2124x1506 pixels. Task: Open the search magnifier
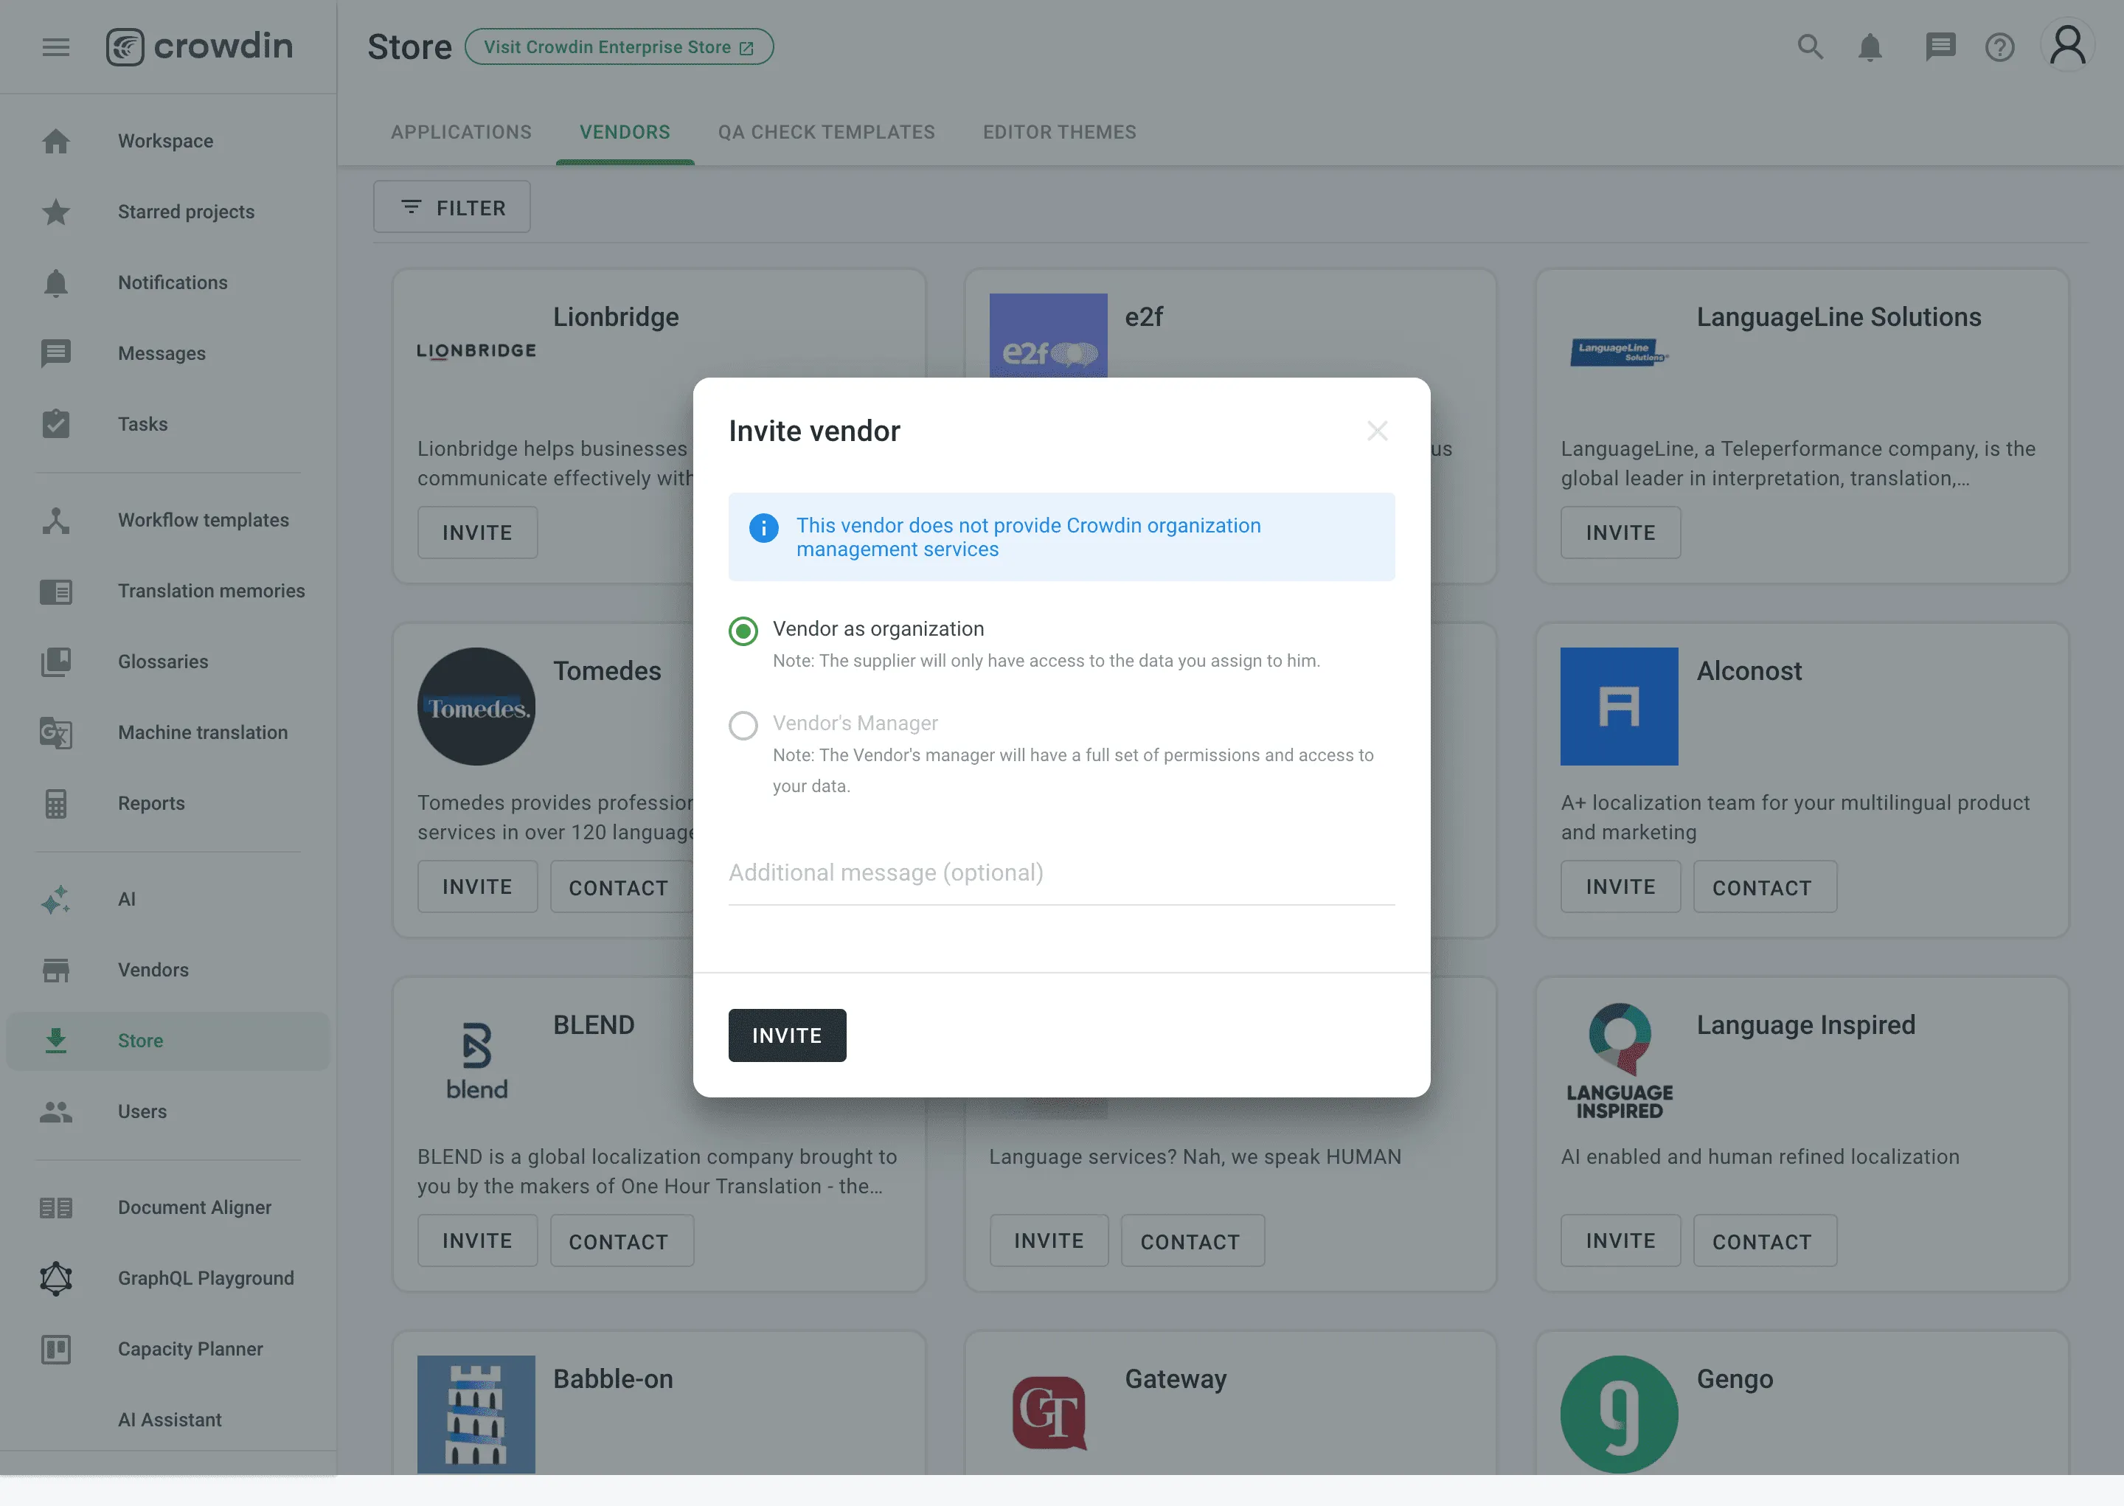pyautogui.click(x=1809, y=46)
